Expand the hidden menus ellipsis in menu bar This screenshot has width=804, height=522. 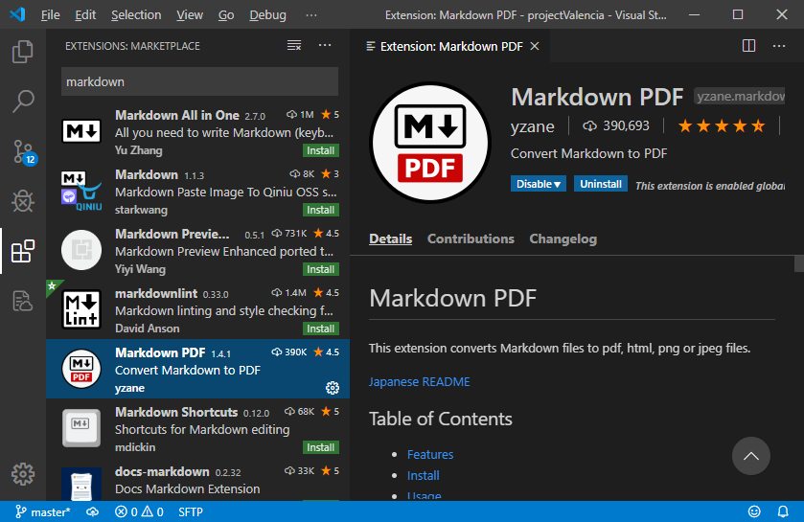click(311, 15)
